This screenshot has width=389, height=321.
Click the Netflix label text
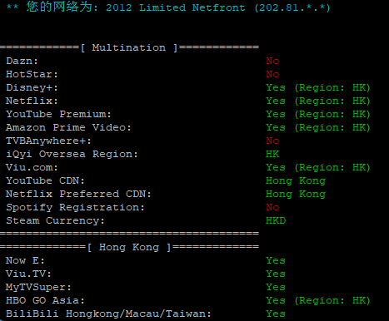(32, 101)
